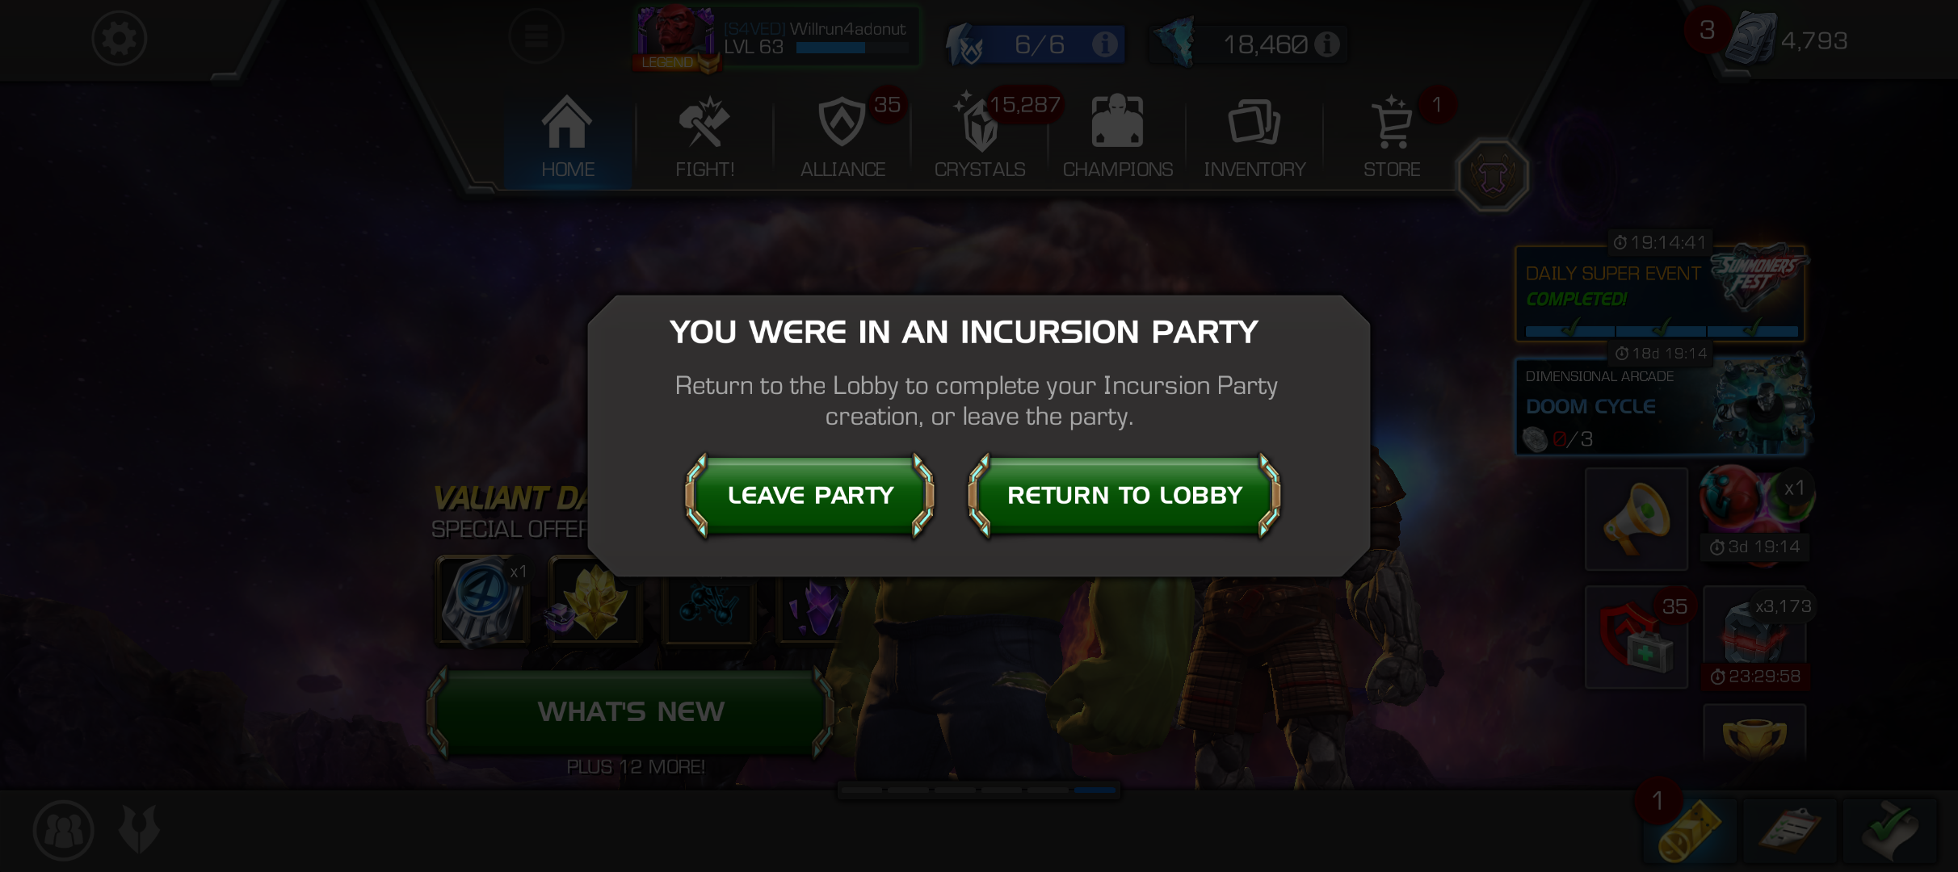Switch to the Champions tab
The height and width of the screenshot is (872, 1958).
(1117, 137)
